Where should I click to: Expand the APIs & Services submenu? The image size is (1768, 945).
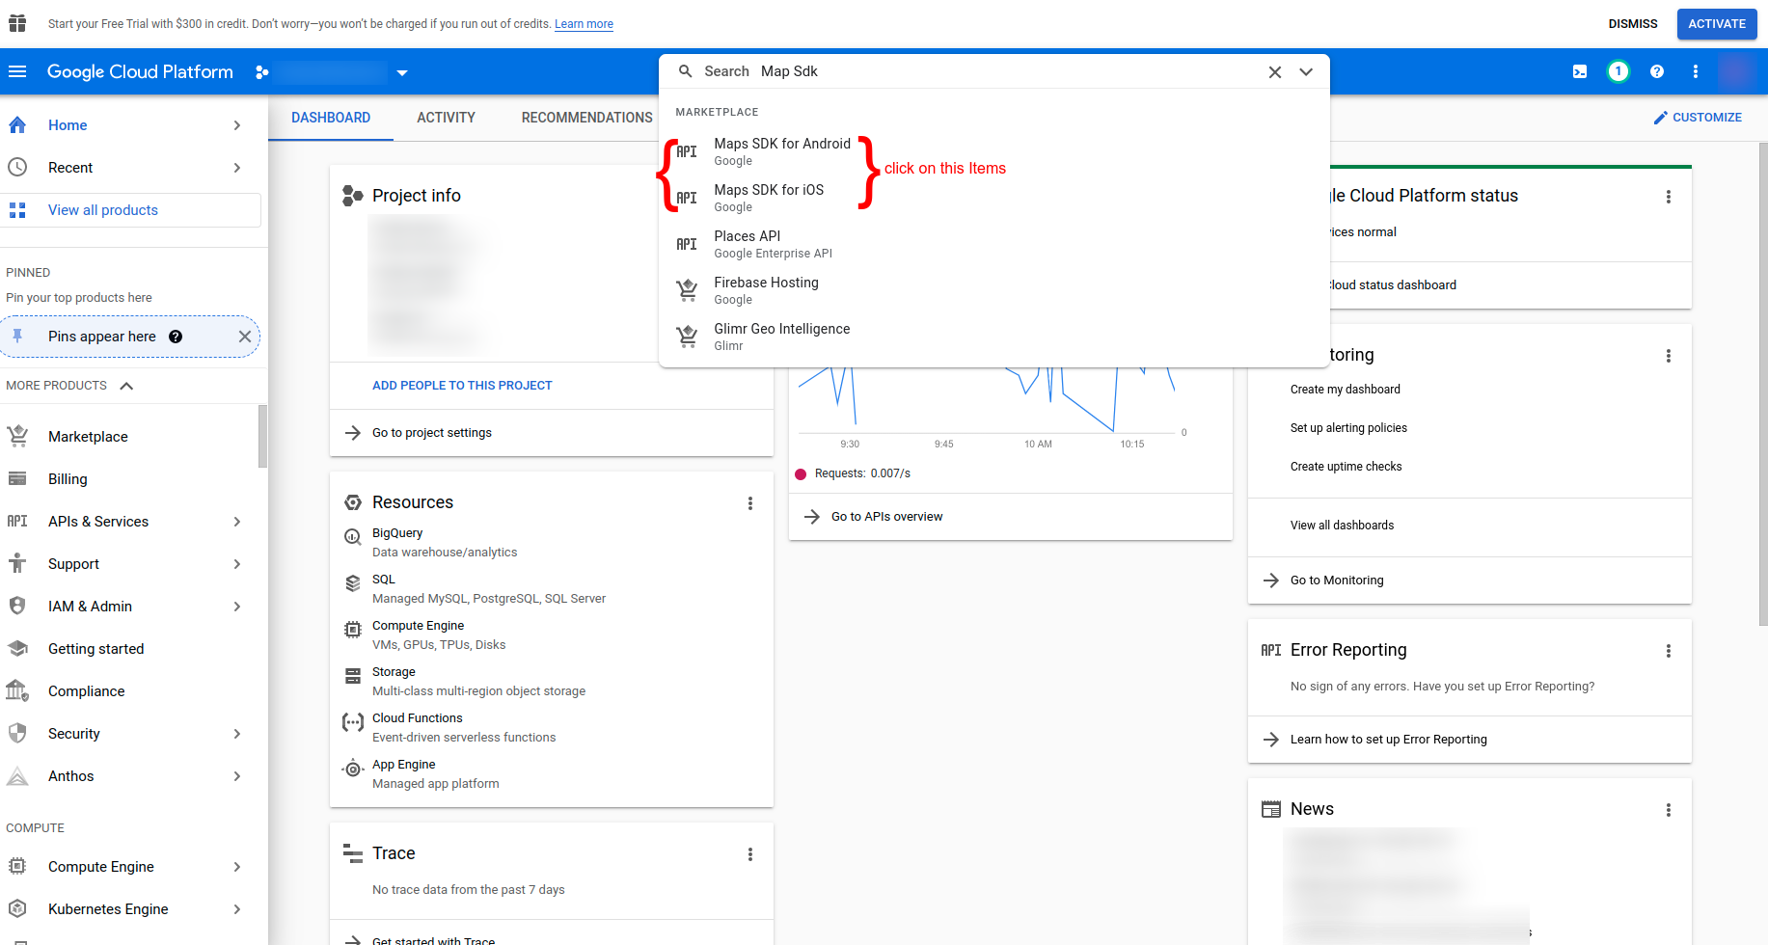tap(237, 522)
